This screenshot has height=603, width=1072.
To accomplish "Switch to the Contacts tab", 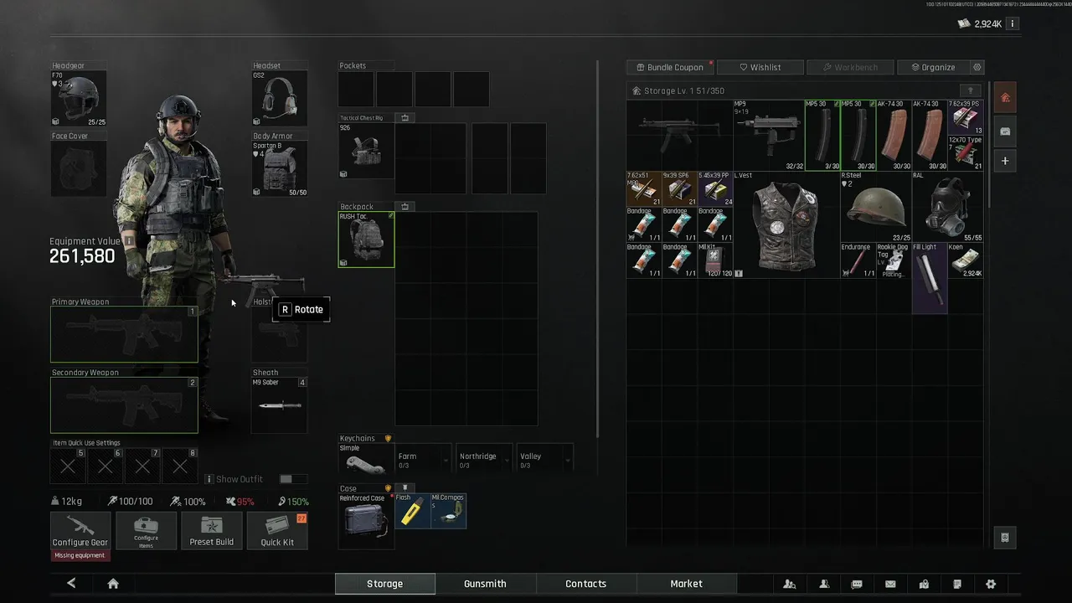I will coord(585,584).
